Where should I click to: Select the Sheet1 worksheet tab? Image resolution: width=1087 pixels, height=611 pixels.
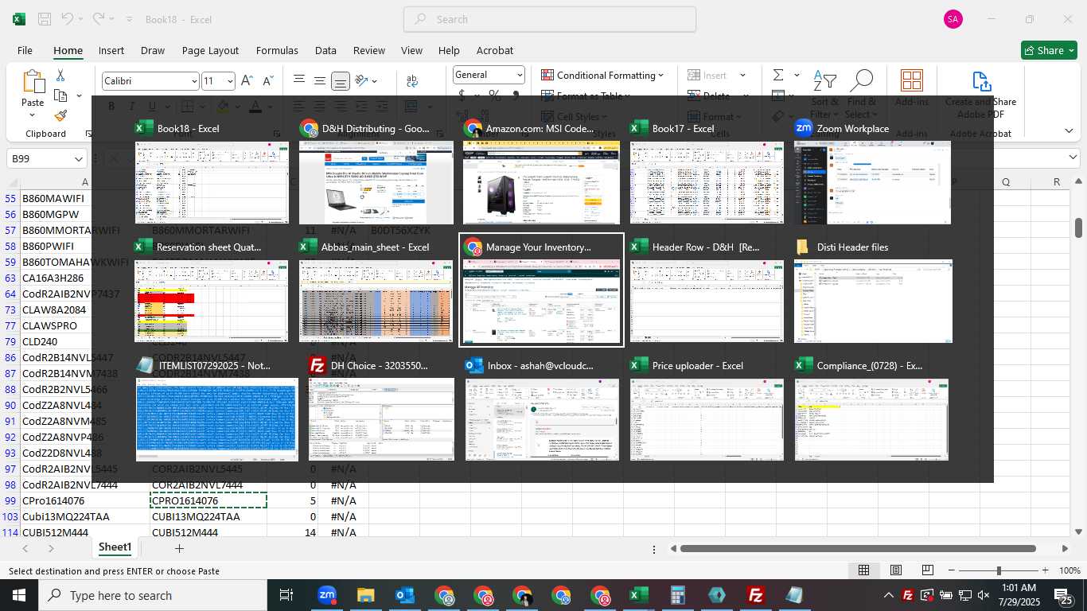(115, 547)
